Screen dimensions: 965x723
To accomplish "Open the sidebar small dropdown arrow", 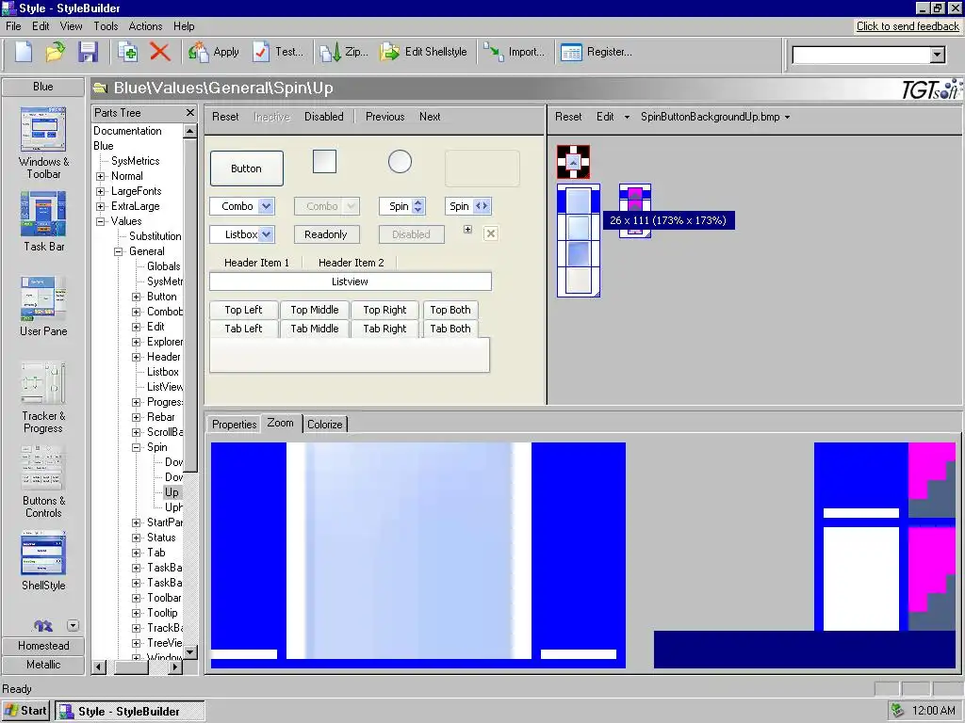I will click(x=73, y=626).
